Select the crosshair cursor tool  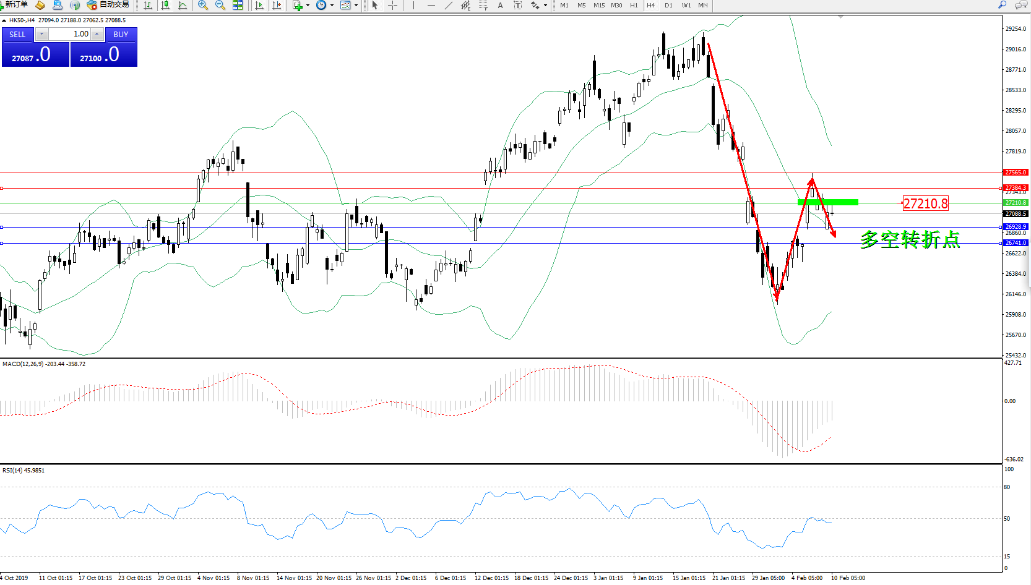[x=392, y=6]
